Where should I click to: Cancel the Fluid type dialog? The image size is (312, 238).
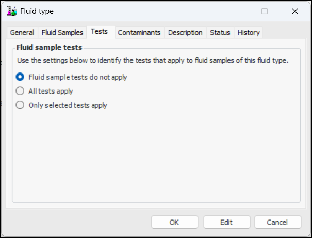[277, 222]
